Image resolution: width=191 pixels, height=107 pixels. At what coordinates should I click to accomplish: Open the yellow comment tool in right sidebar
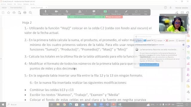(x=188, y=41)
